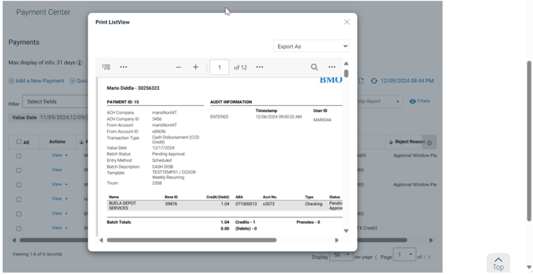The image size is (533, 275).
Task: Go to previous page with left chevron
Action: [376, 258]
